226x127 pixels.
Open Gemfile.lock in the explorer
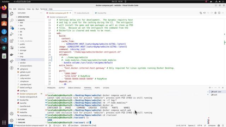25,106
